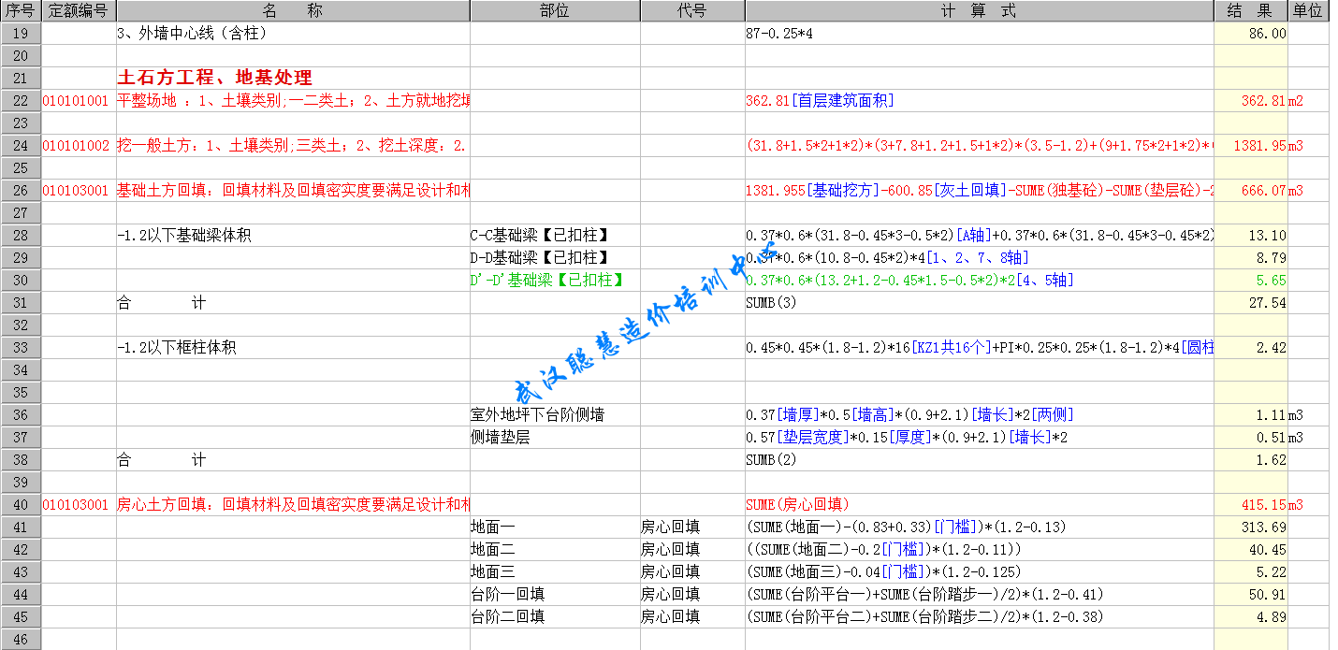1338x650 pixels.
Task: Click the 名称 column header
Action: pyautogui.click(x=293, y=11)
